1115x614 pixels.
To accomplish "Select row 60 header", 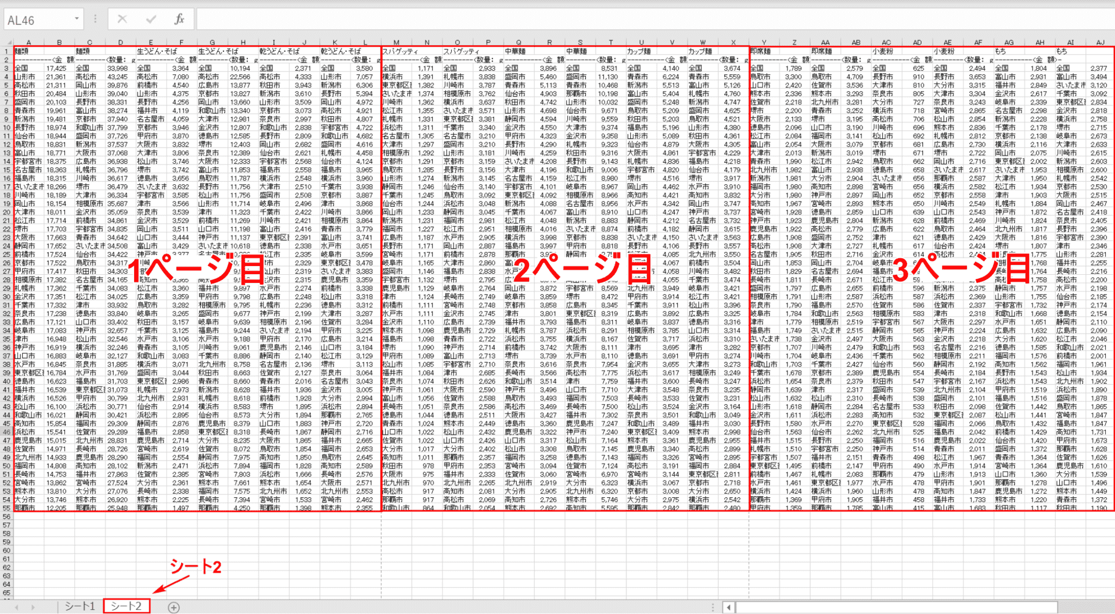I will tap(6, 550).
